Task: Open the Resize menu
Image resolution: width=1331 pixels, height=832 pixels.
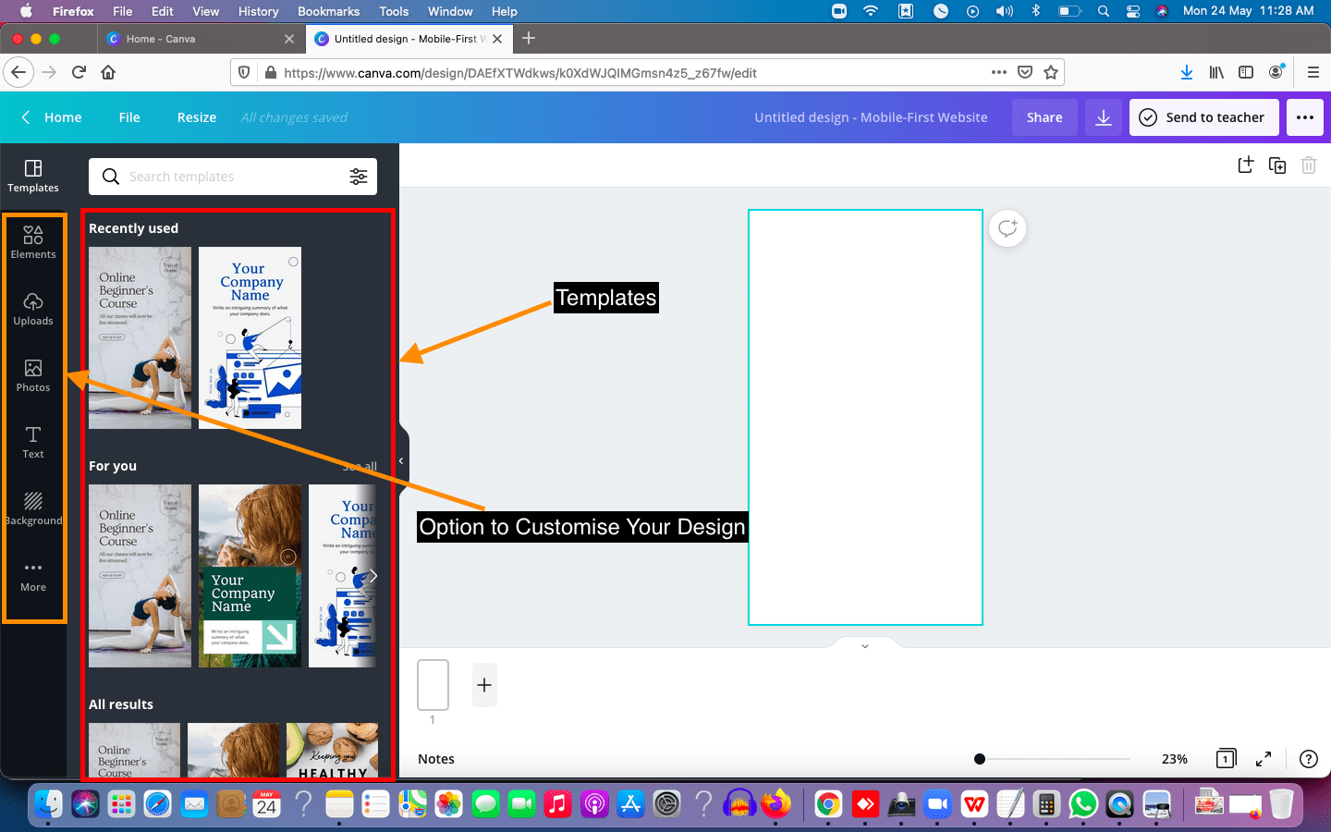Action: pyautogui.click(x=196, y=117)
